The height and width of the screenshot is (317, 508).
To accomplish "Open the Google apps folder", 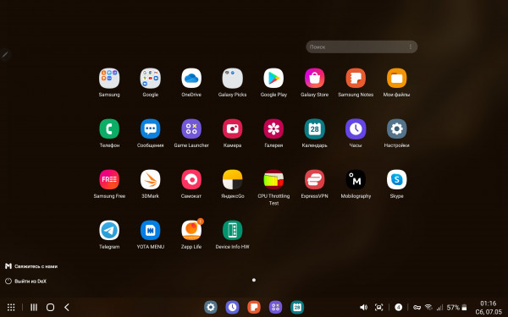I will [151, 79].
